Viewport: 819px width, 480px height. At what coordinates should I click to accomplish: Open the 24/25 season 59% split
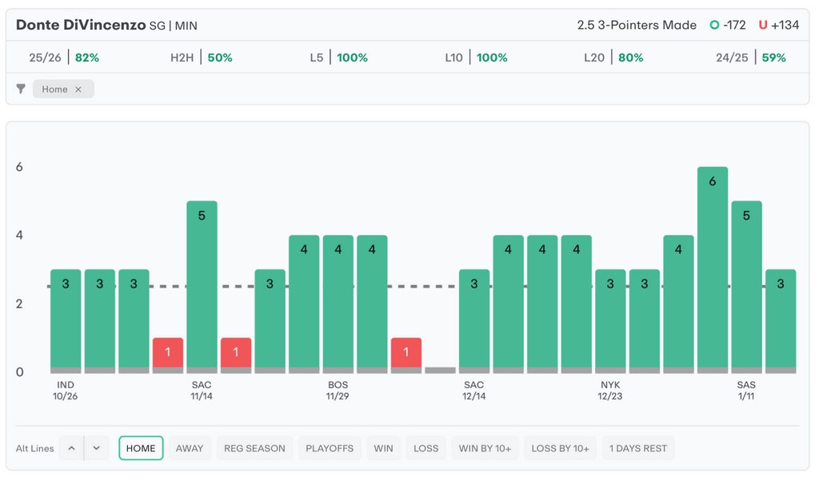click(x=750, y=58)
